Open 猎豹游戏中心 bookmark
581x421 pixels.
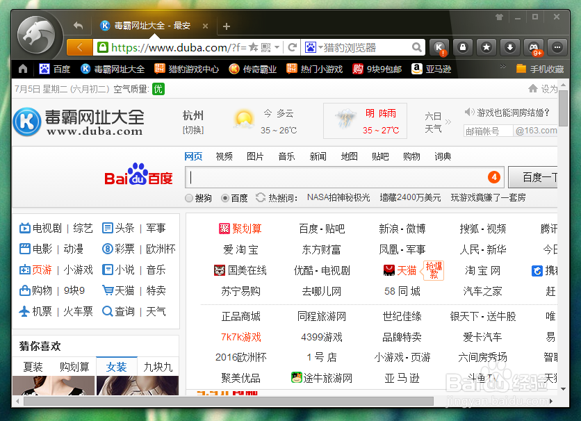(187, 69)
